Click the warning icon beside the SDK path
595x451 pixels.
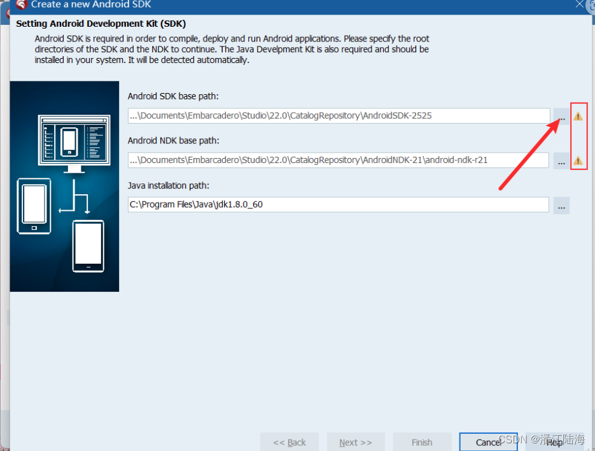click(x=578, y=117)
